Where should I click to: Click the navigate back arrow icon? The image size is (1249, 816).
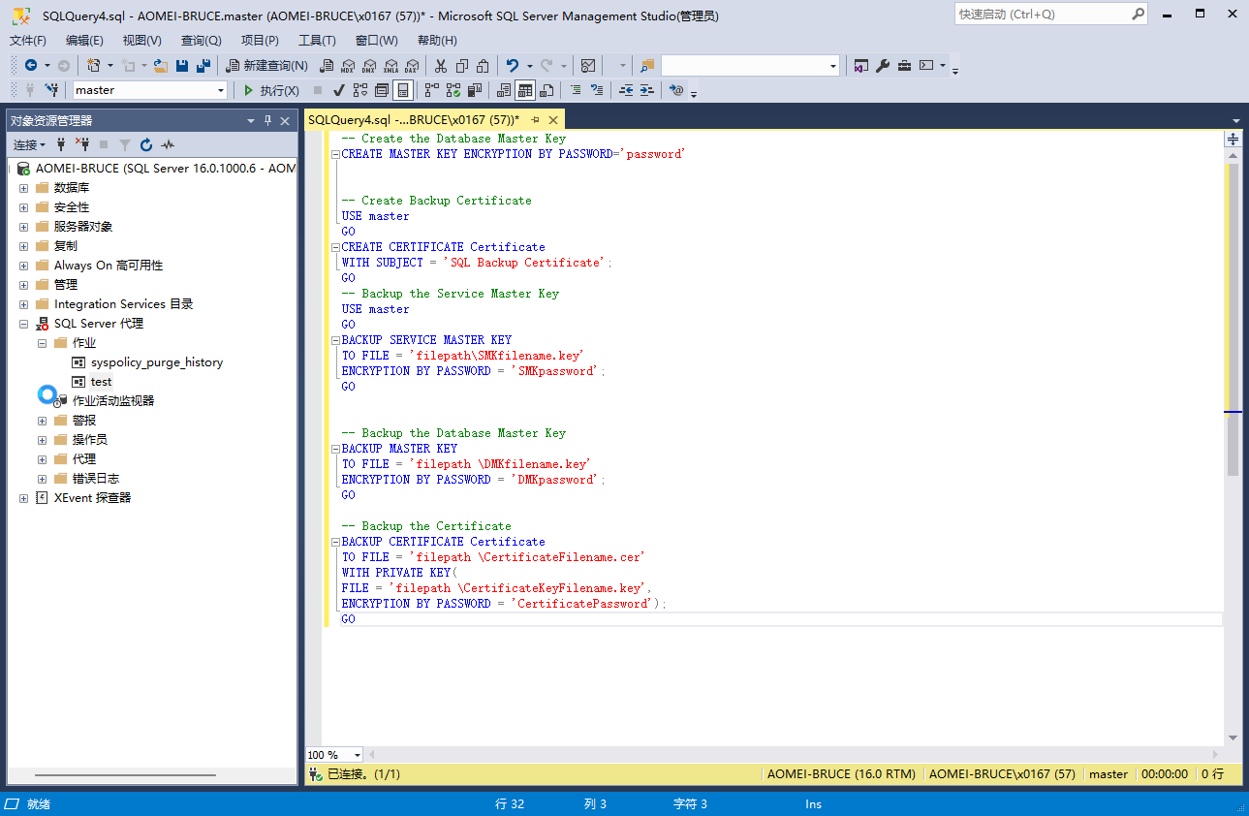[x=31, y=65]
